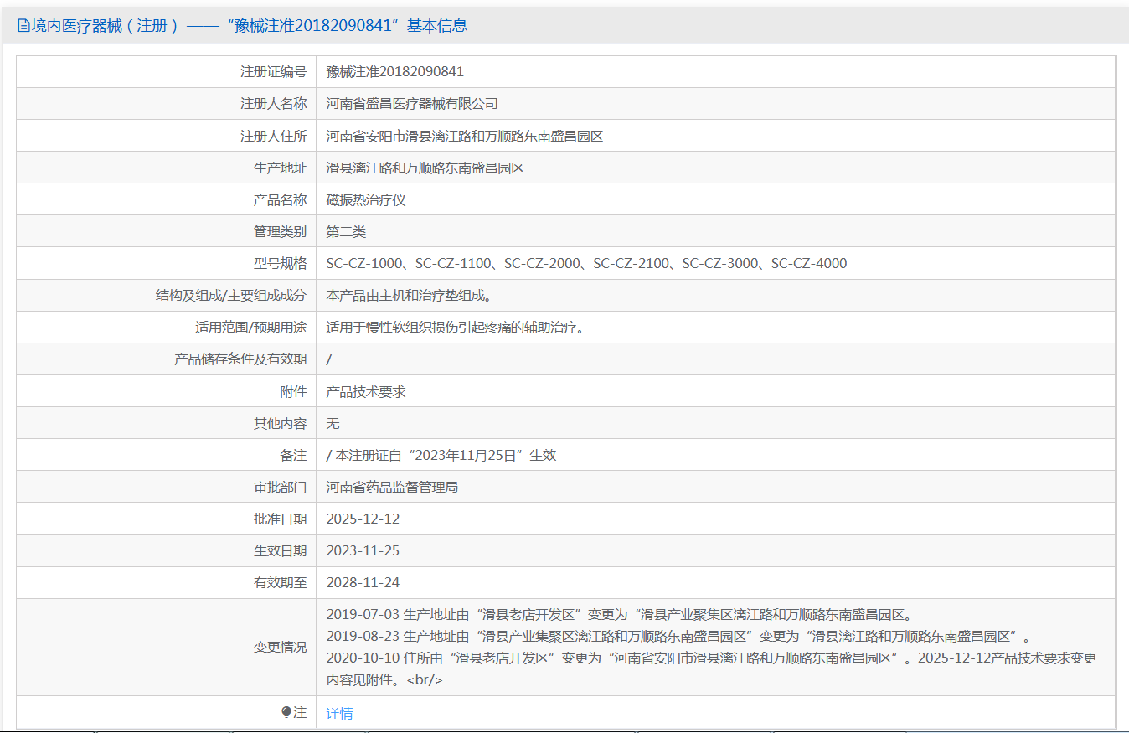Click the 审批部门 label
Screen dimensions: 1129x733
[x=280, y=487]
